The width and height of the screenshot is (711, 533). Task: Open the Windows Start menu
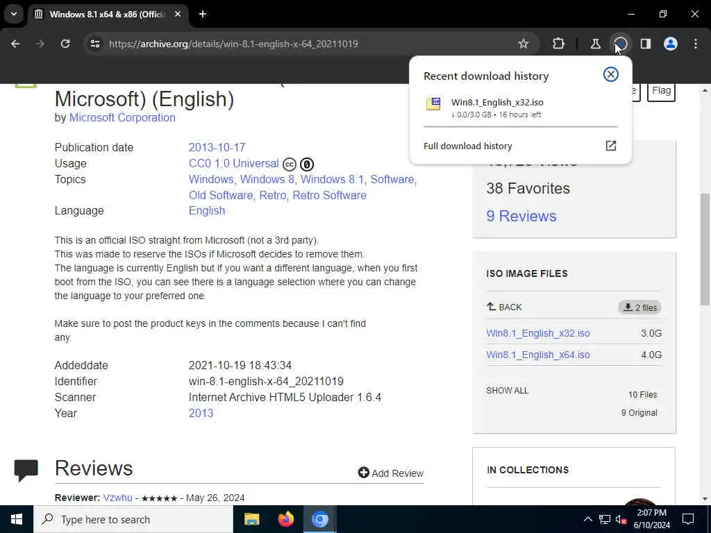tap(17, 519)
